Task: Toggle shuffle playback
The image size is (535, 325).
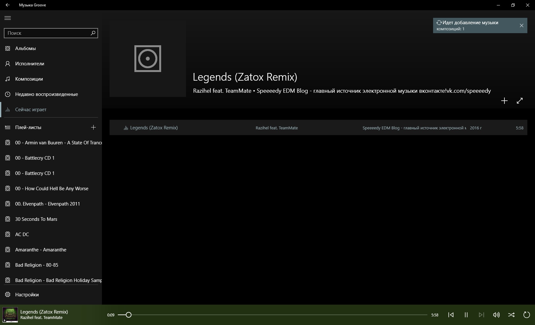Action: click(x=511, y=315)
